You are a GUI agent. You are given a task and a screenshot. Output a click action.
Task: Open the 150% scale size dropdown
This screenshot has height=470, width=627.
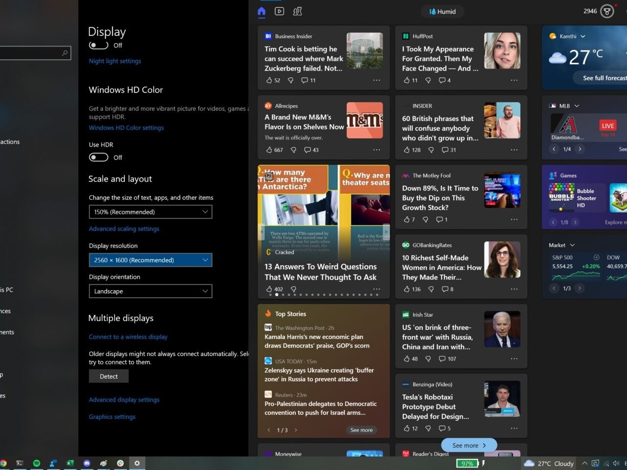tap(150, 211)
